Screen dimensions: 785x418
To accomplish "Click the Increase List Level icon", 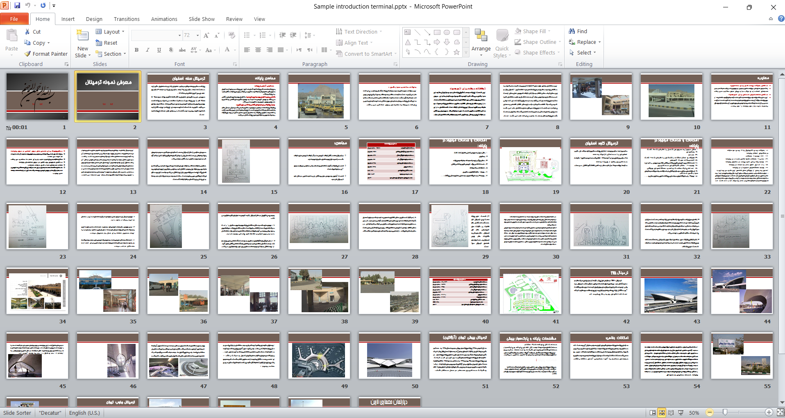I will coord(293,35).
